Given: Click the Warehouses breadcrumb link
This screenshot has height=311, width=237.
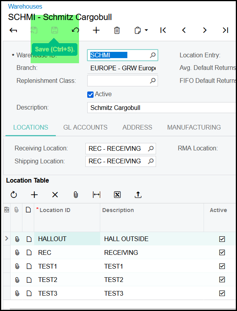Looking at the screenshot, I should (x=25, y=6).
